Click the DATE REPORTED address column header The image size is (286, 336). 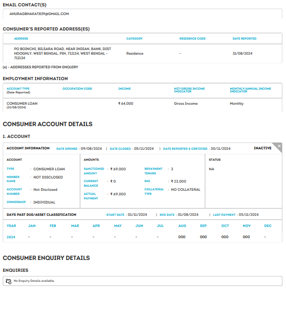coord(244,39)
